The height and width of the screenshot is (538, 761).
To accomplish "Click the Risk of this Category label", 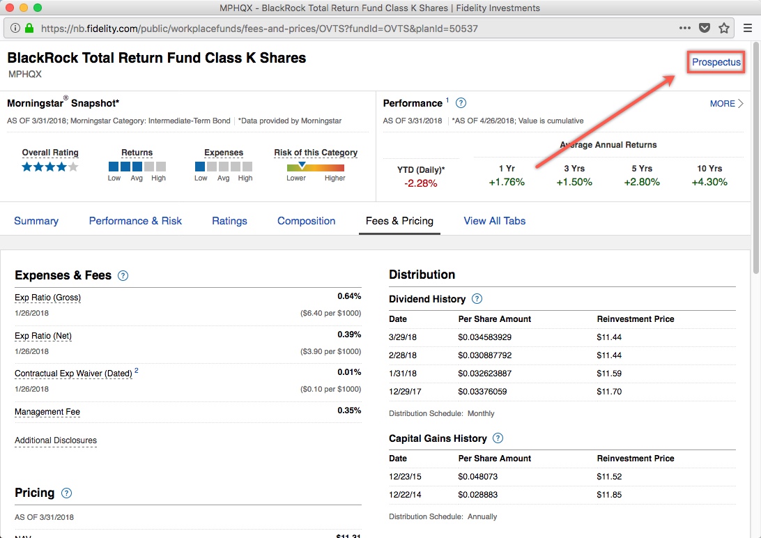I will click(x=316, y=153).
